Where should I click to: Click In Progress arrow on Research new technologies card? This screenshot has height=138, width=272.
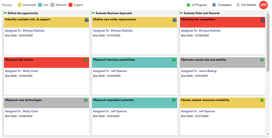click(86, 100)
